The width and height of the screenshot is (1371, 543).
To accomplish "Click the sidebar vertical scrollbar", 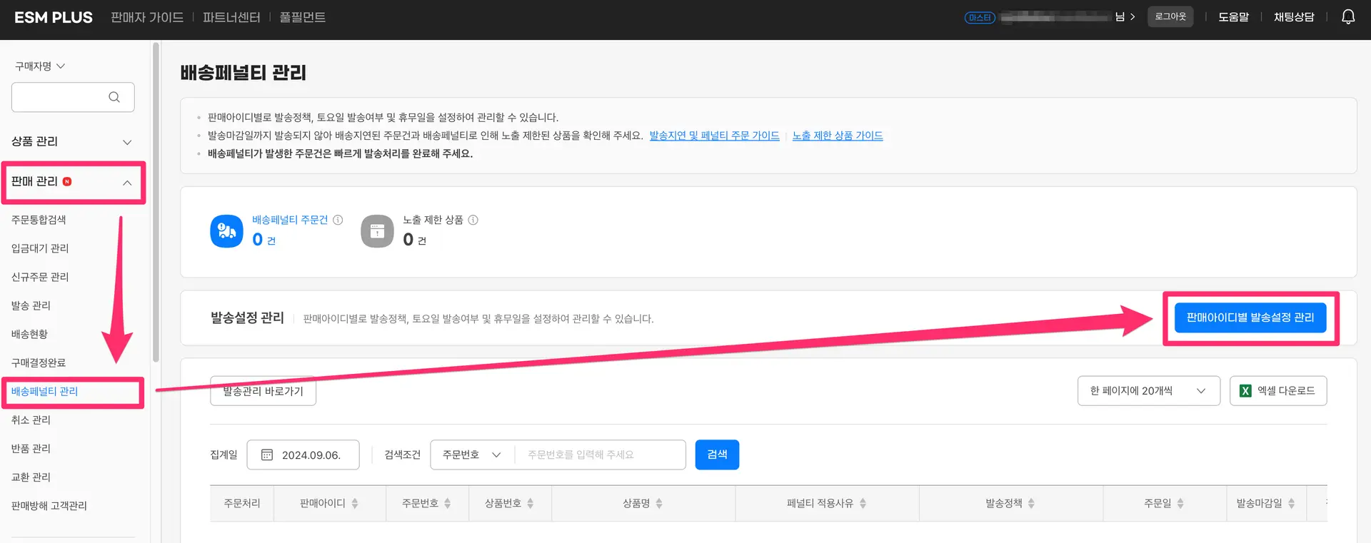I will click(x=156, y=203).
